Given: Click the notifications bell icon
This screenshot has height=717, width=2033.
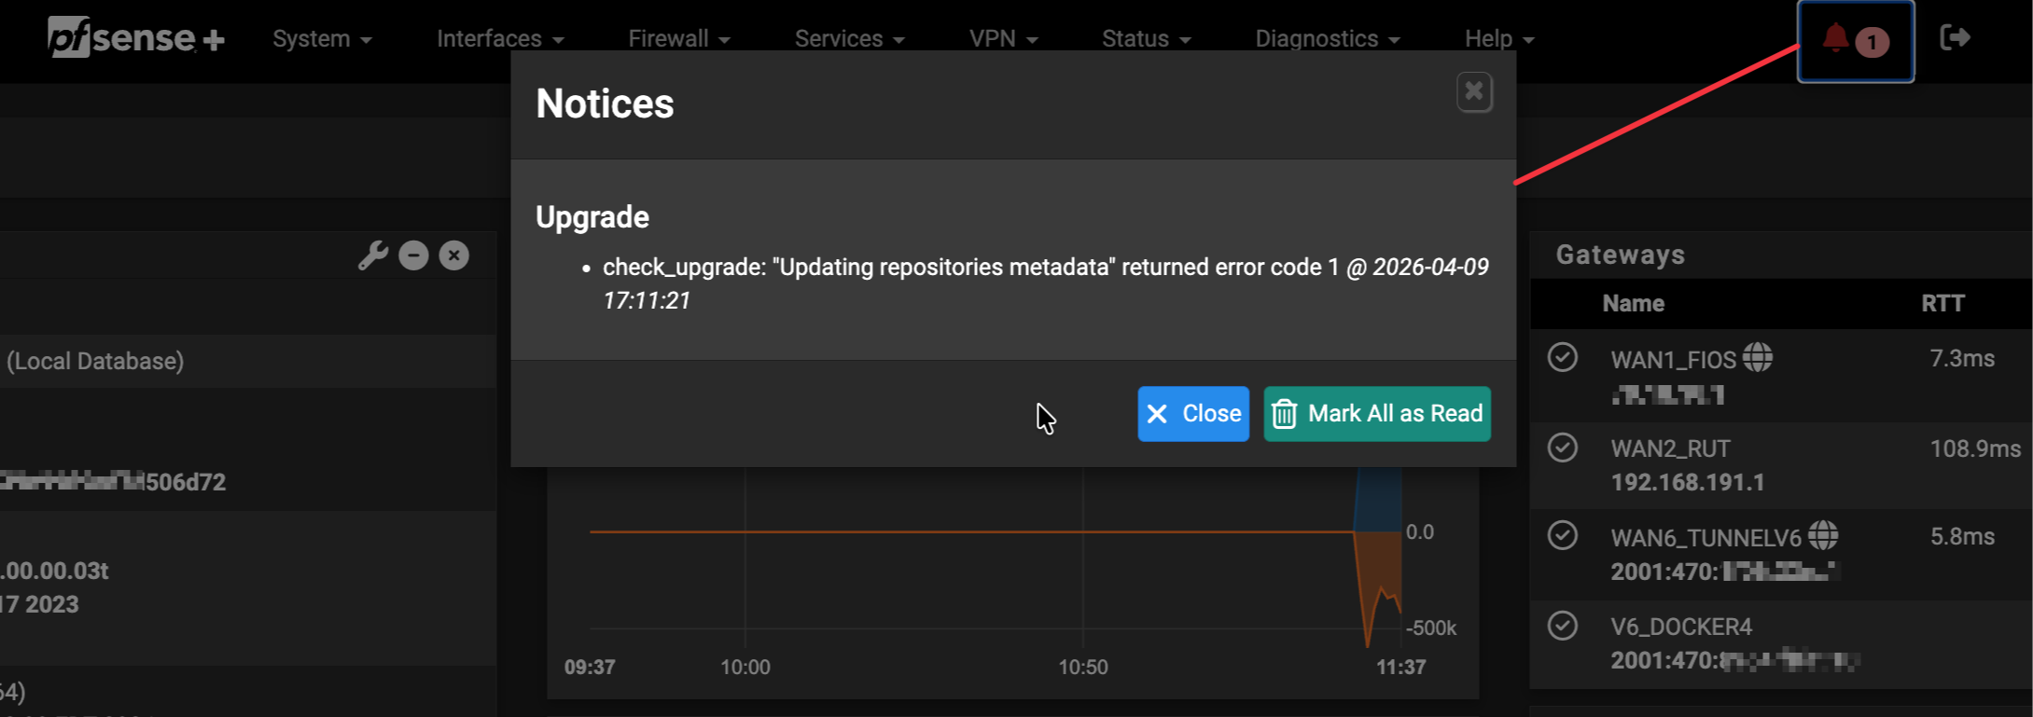Looking at the screenshot, I should click(1835, 38).
